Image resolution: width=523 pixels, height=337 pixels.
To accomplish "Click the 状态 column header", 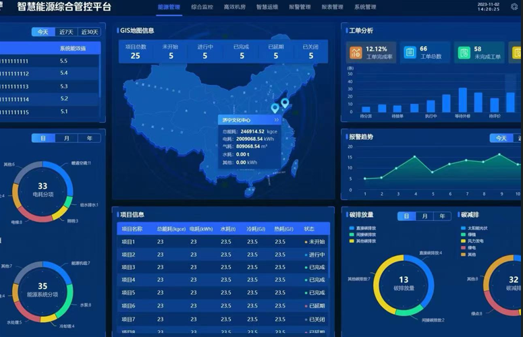I will [309, 229].
